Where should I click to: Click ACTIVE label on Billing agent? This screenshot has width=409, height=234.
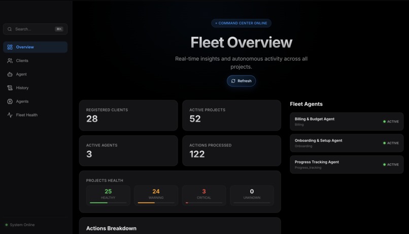(x=393, y=122)
